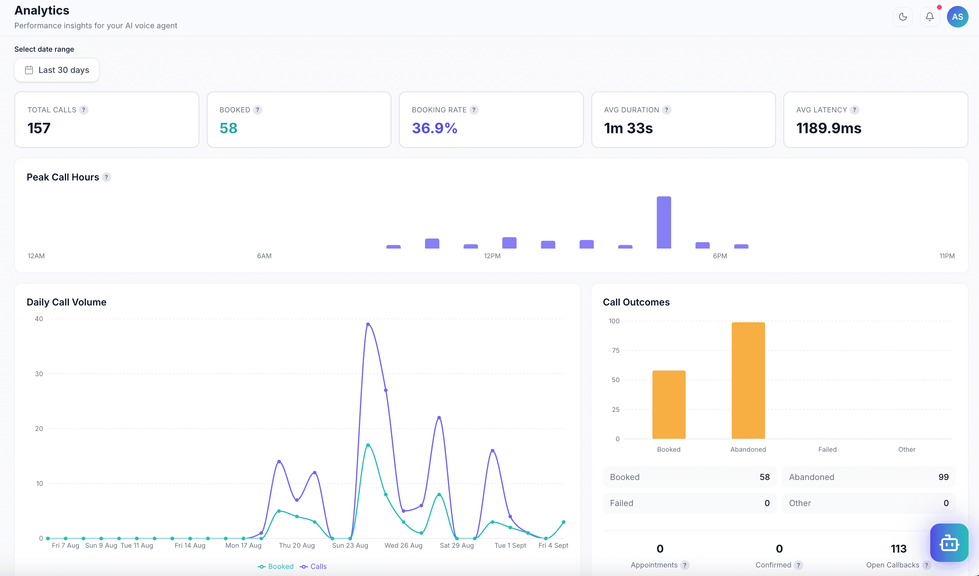Show help for Peak Call Hours
Screen dimensions: 979x576
(106, 177)
